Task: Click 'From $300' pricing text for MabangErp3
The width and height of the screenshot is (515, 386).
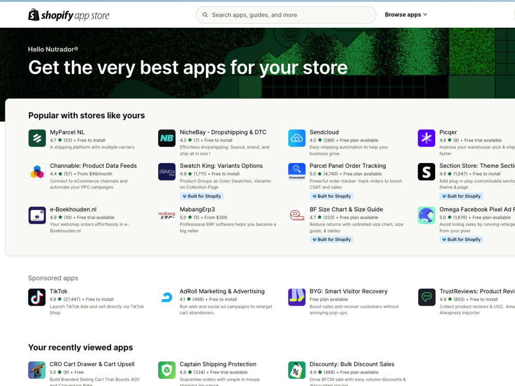Action: click(x=216, y=217)
